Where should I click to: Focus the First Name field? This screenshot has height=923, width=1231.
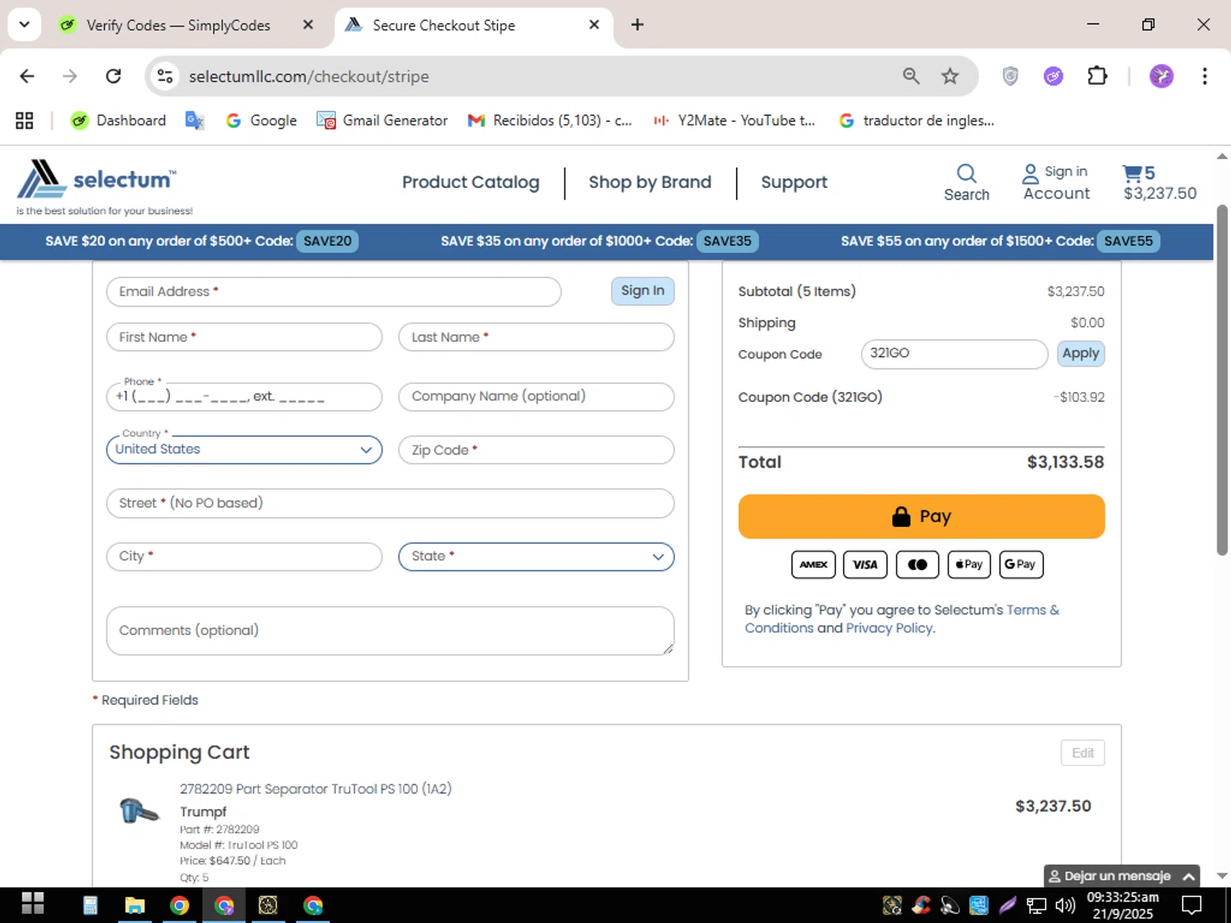[x=245, y=337]
